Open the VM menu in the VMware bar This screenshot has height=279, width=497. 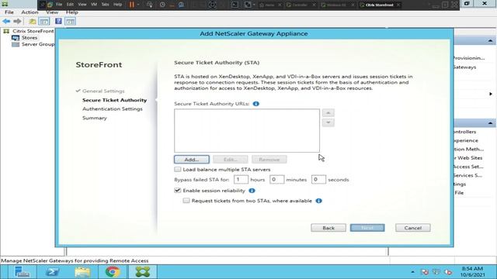click(94, 5)
